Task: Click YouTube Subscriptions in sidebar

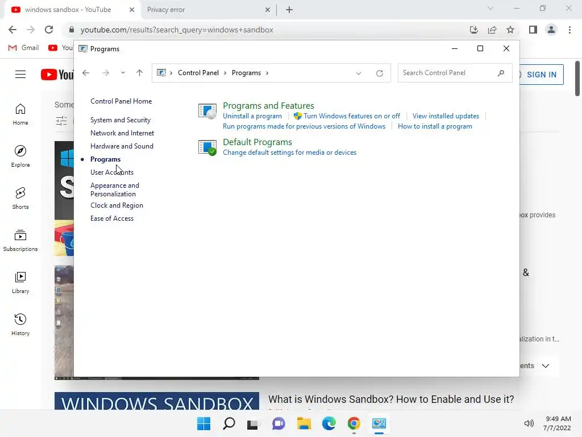Action: (20, 241)
